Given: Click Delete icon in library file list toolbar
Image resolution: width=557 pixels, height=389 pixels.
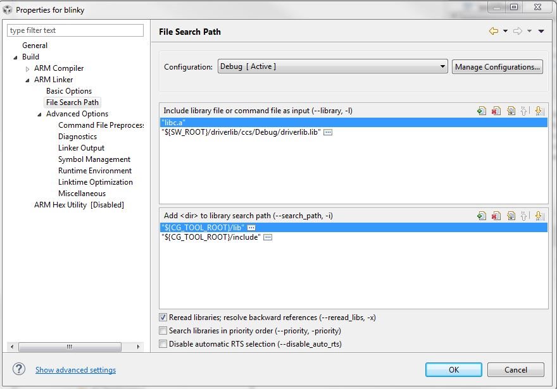Looking at the screenshot, I should [x=496, y=111].
